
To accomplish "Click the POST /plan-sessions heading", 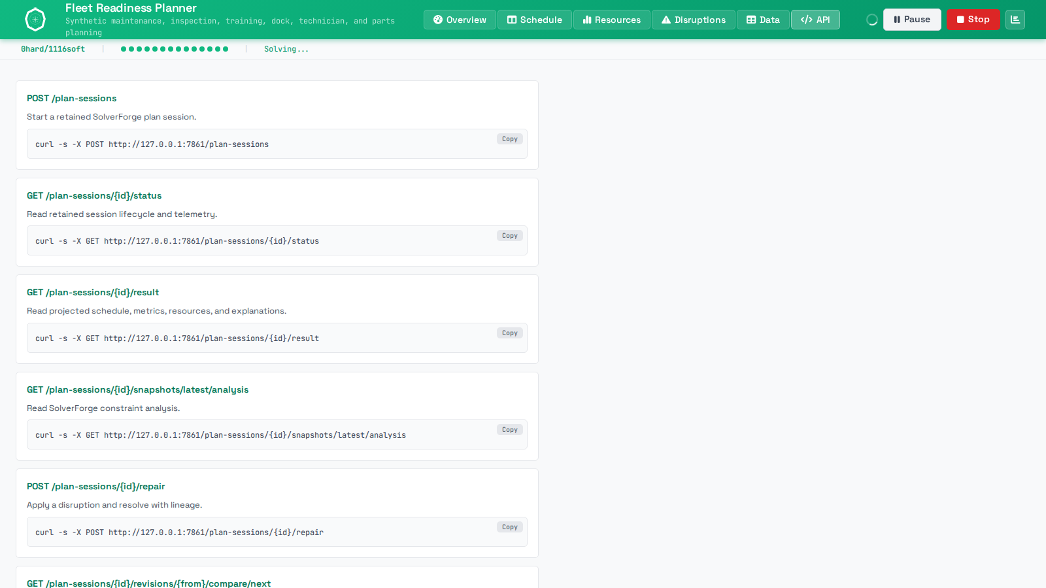I will click(x=72, y=99).
